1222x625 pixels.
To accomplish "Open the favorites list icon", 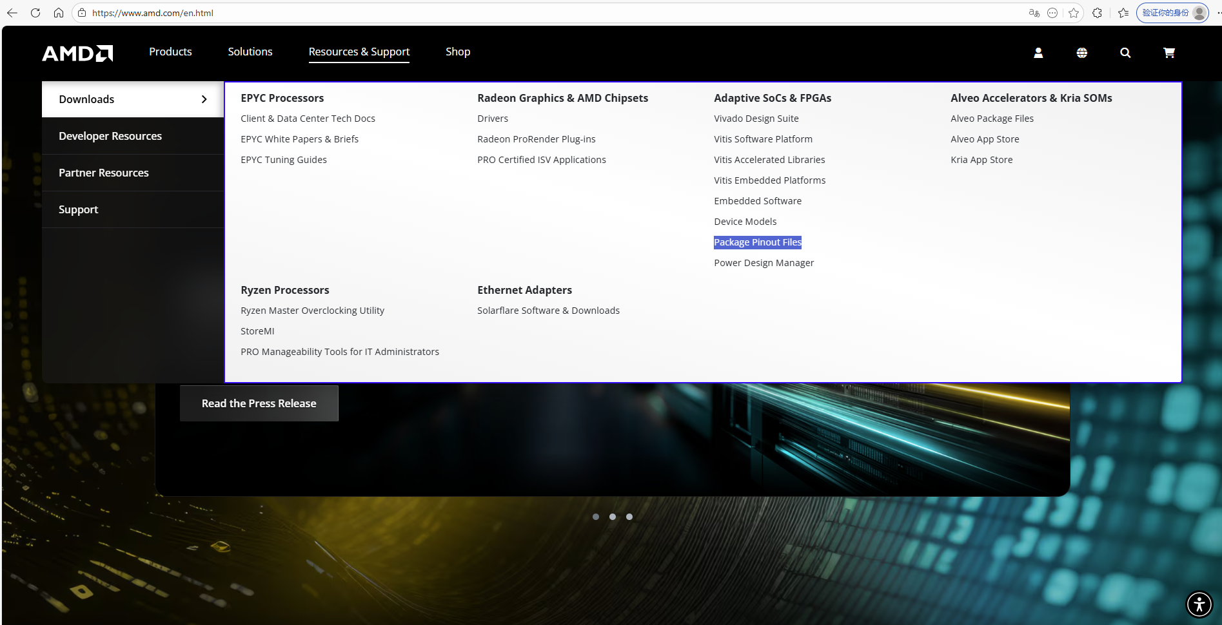I will [1123, 13].
